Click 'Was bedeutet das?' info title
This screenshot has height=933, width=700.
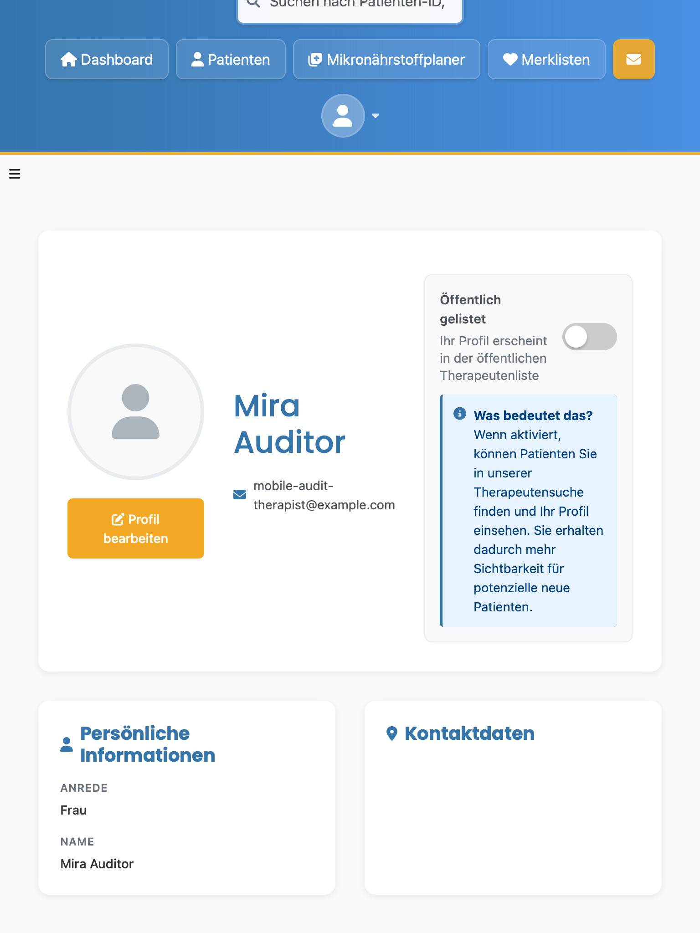(533, 415)
